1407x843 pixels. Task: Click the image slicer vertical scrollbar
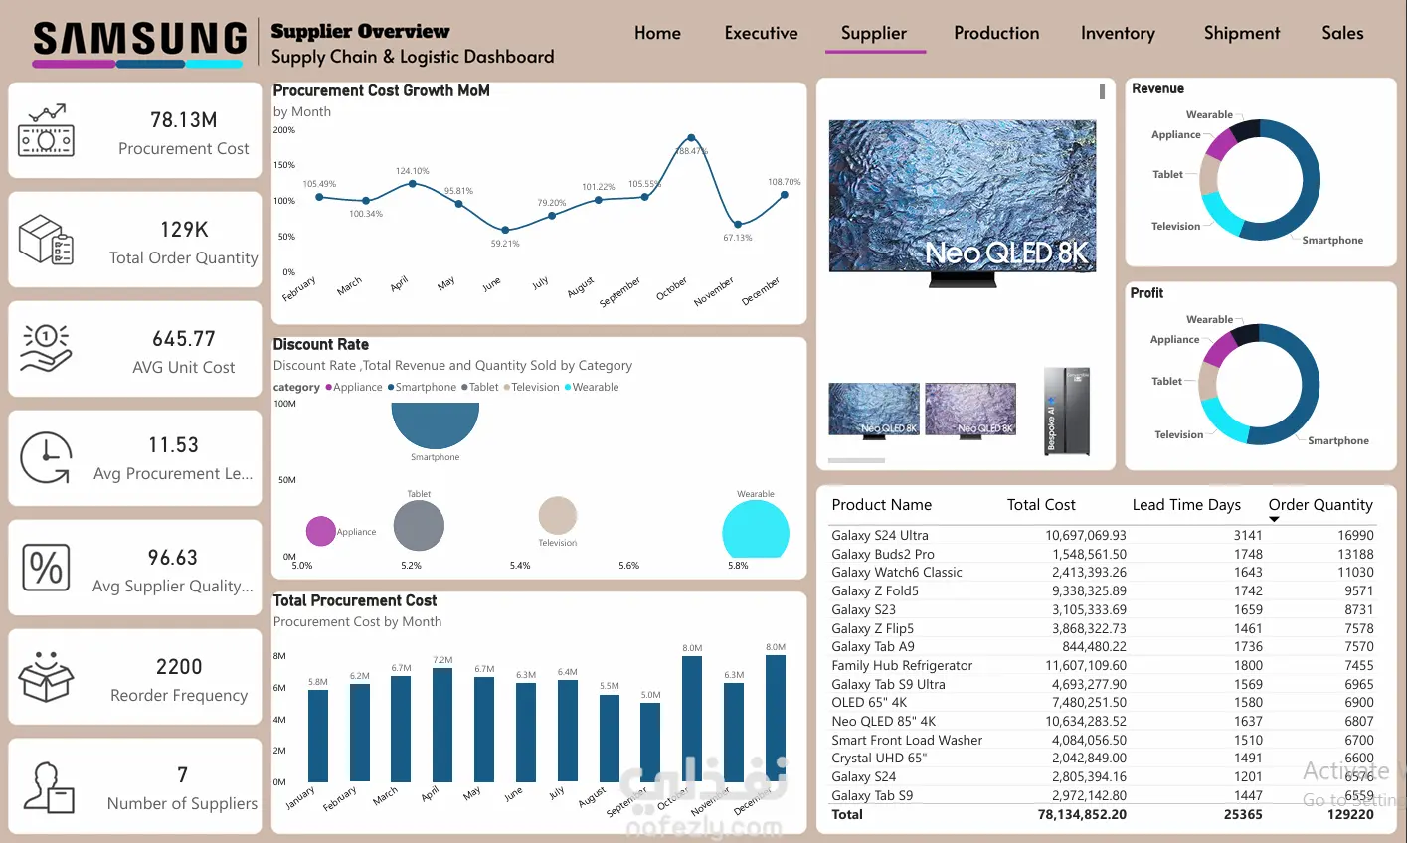coord(1102,91)
